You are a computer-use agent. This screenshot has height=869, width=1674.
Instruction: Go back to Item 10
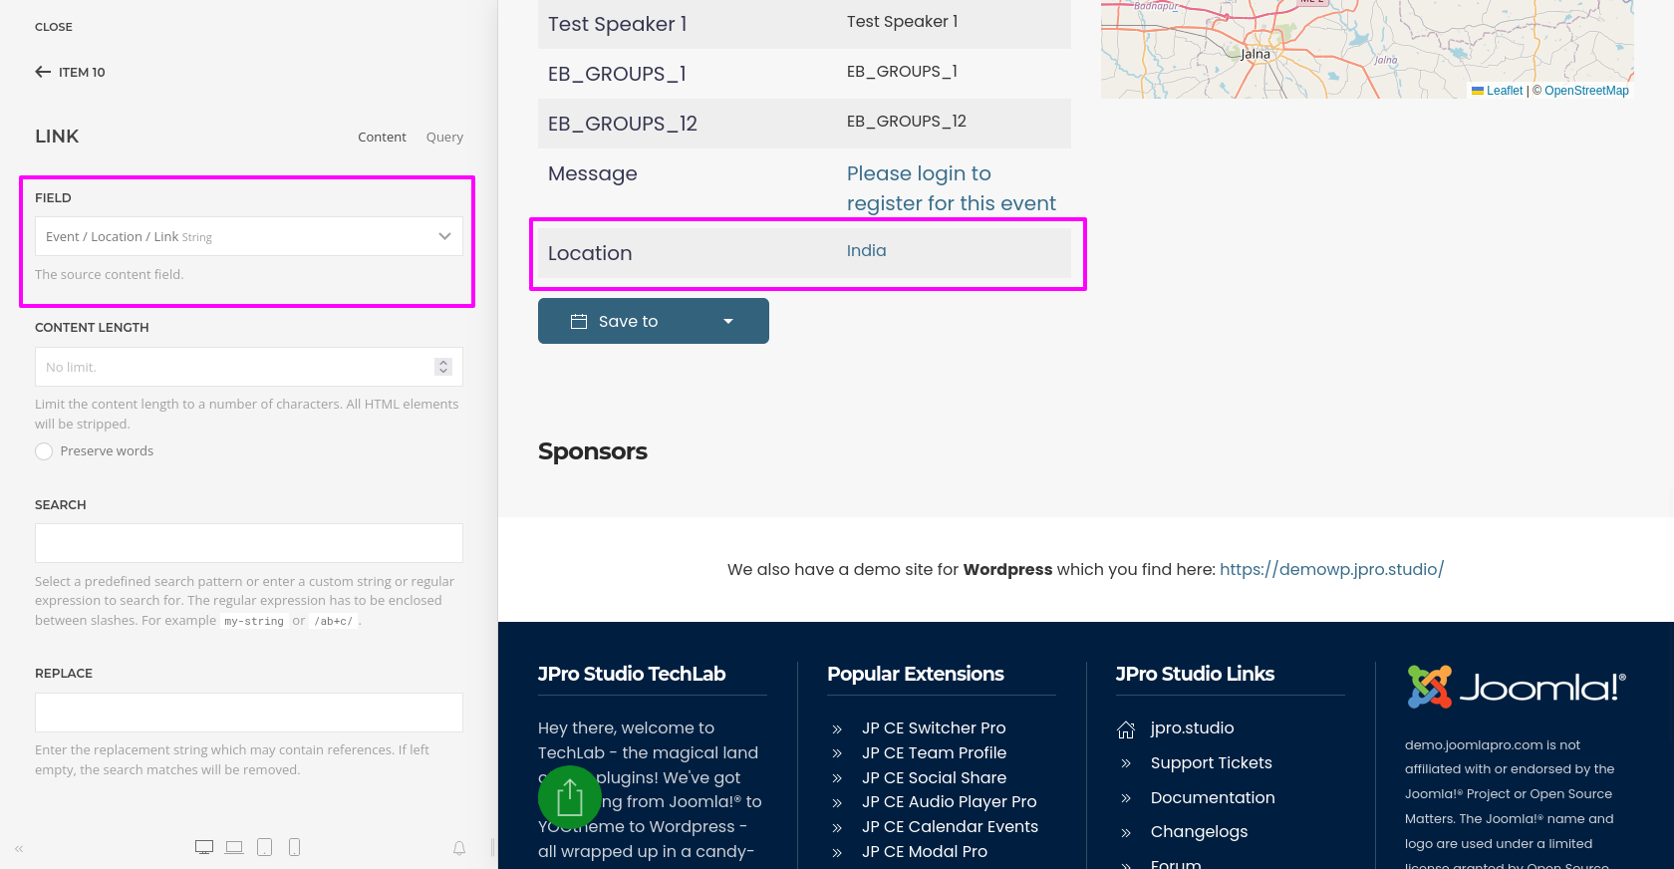point(70,72)
